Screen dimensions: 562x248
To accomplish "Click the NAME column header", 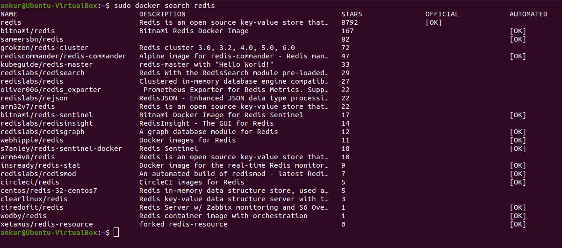I will coord(9,14).
